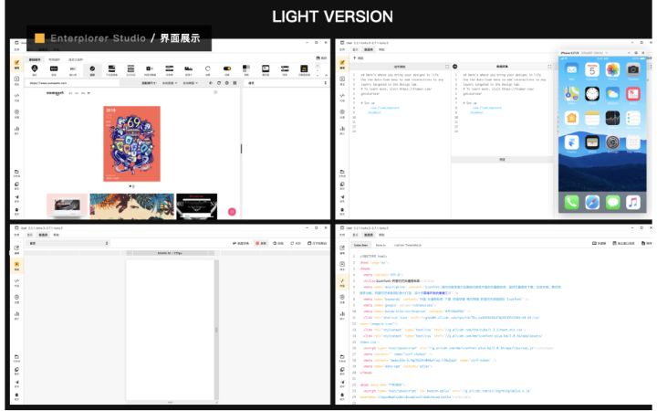Open second size dropdown next to sound icon
The height and width of the screenshot is (411, 657).
(x=191, y=83)
